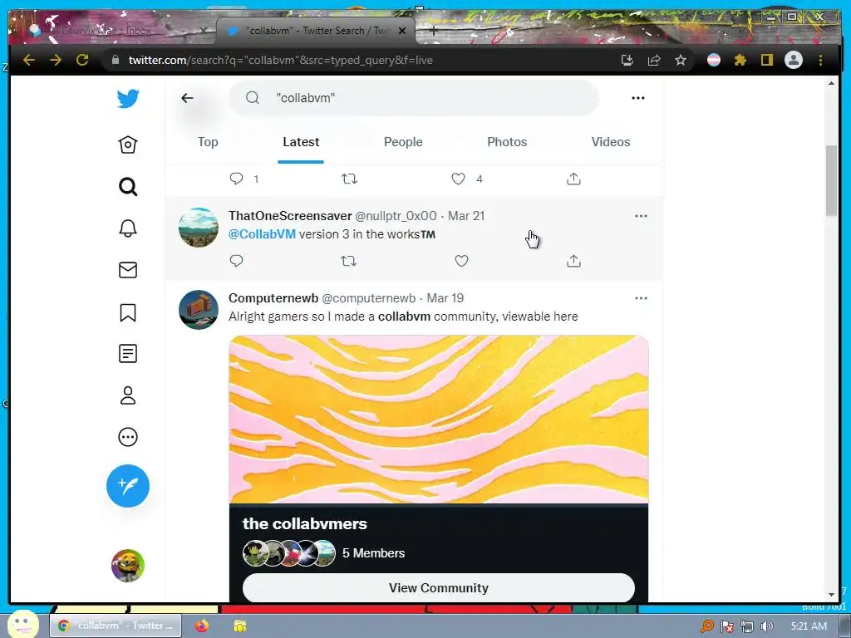The width and height of the screenshot is (851, 638).
Task: Click the View Community button
Action: [439, 588]
